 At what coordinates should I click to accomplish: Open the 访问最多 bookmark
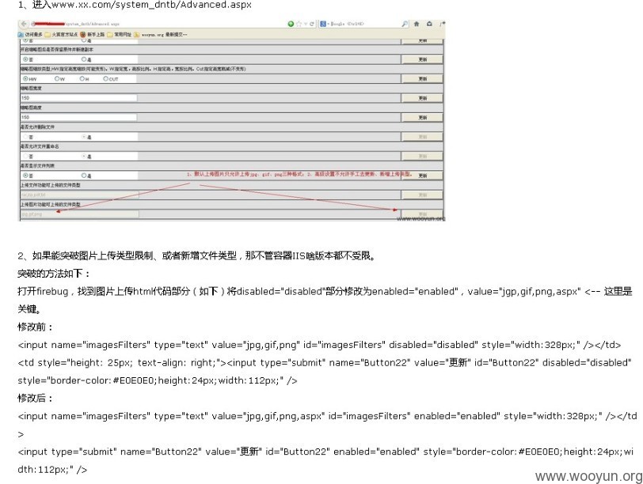coord(31,35)
